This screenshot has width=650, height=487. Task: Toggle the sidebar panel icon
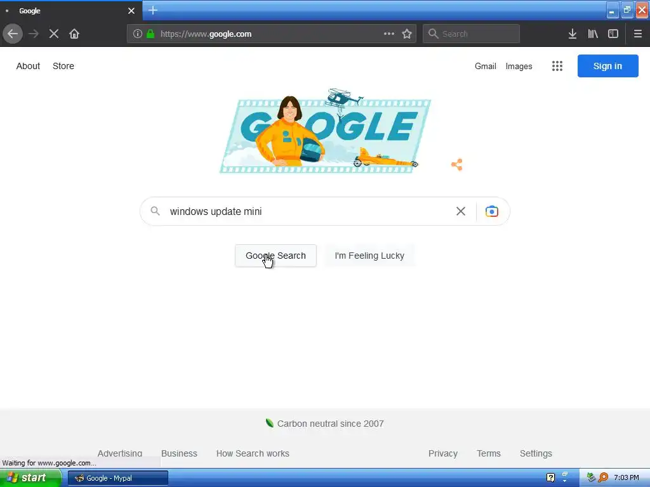tap(613, 34)
